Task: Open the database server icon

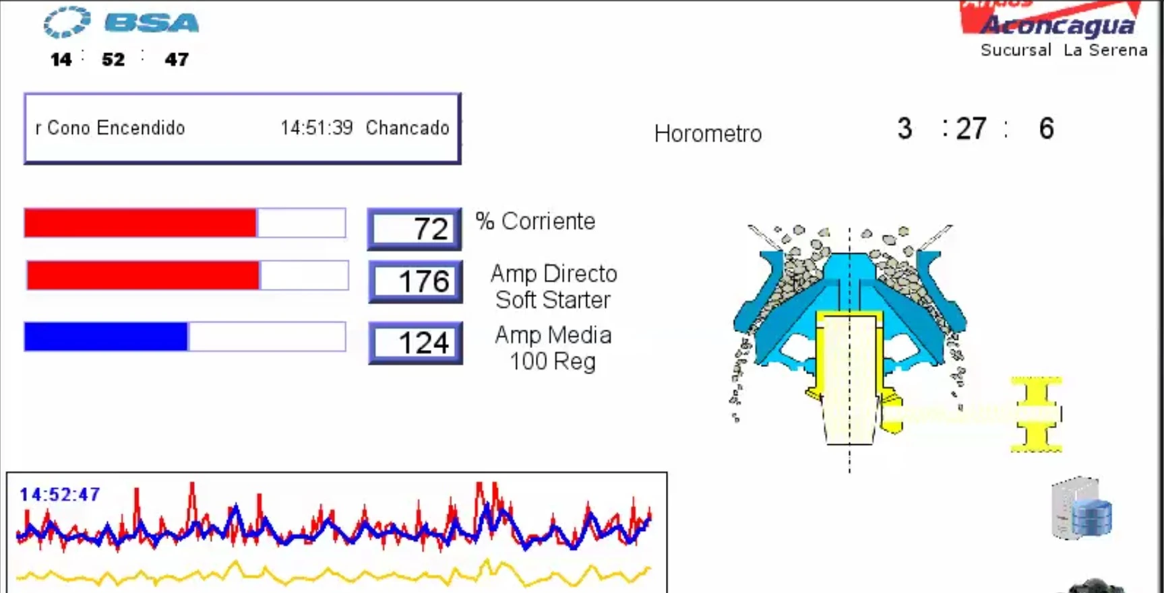Action: click(1082, 509)
